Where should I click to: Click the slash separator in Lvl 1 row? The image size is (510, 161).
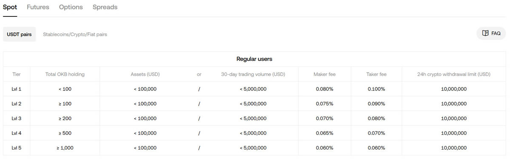coord(199,89)
